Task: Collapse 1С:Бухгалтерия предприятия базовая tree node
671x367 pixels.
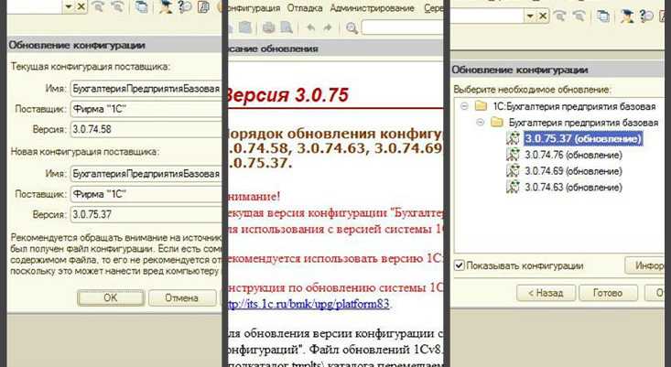Action: point(464,106)
